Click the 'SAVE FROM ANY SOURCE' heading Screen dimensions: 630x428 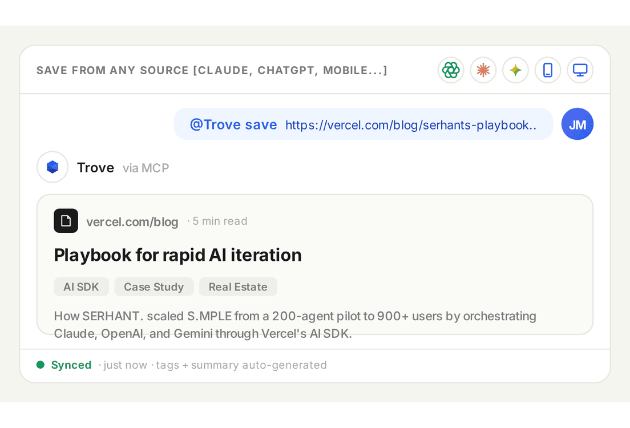tap(212, 70)
